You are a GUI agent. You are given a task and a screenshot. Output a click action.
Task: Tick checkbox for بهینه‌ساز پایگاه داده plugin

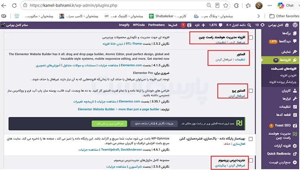251,139
